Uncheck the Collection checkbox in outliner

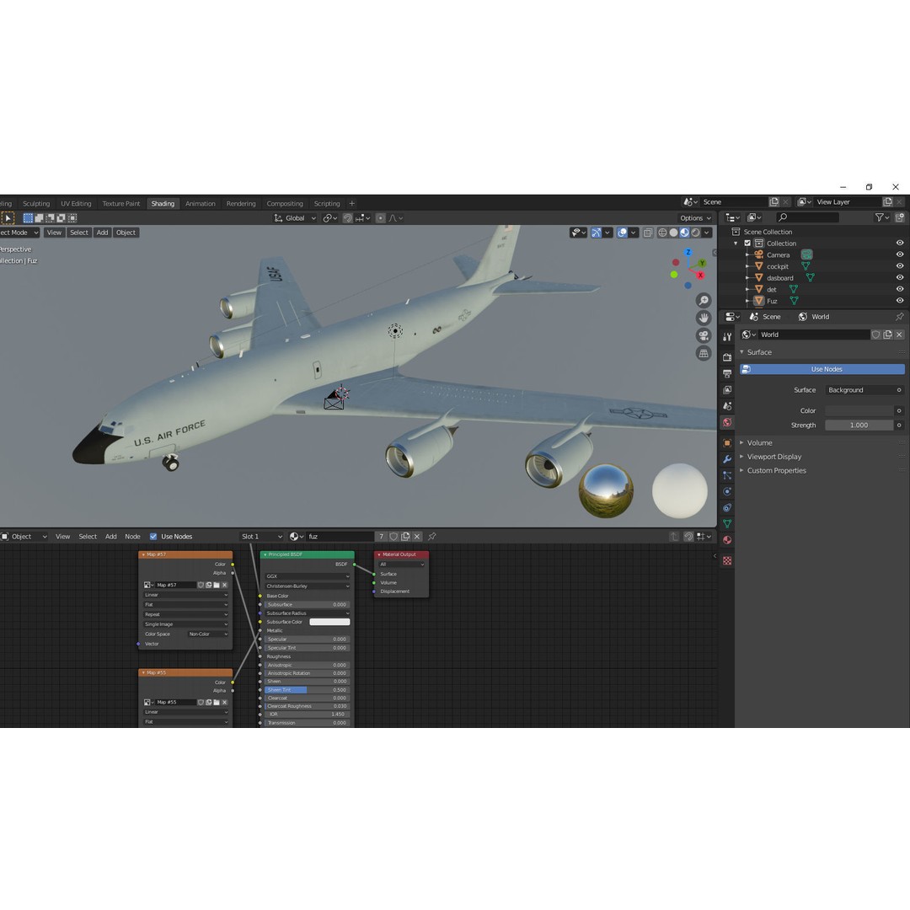point(747,244)
